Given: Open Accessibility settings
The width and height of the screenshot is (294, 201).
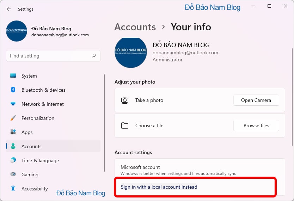Looking at the screenshot, I should pos(53,188).
